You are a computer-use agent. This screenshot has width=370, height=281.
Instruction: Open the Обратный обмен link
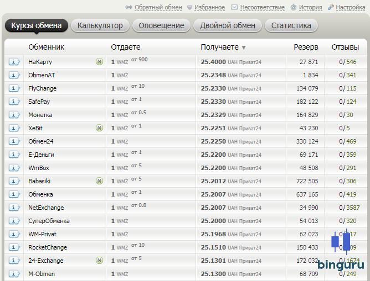tap(158, 8)
